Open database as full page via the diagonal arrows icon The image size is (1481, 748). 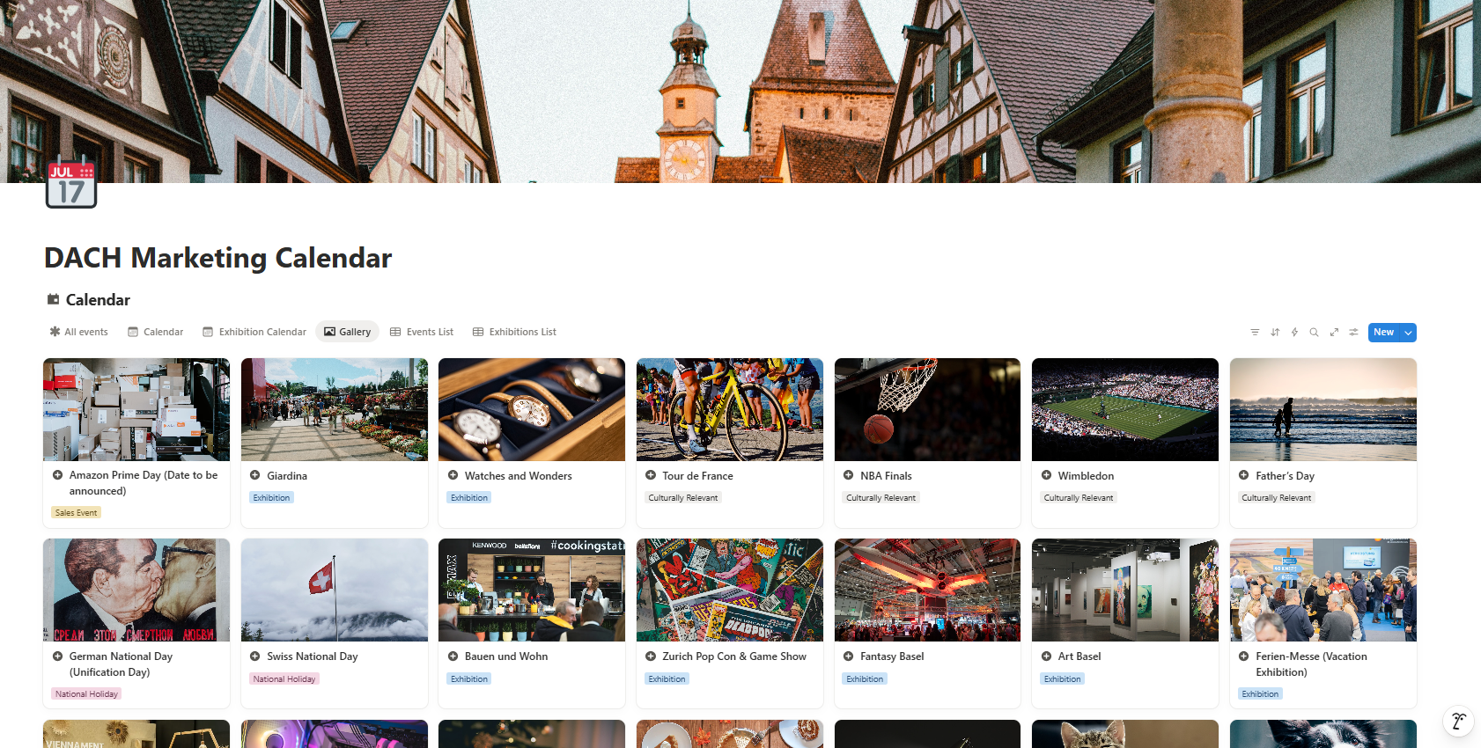(1334, 333)
